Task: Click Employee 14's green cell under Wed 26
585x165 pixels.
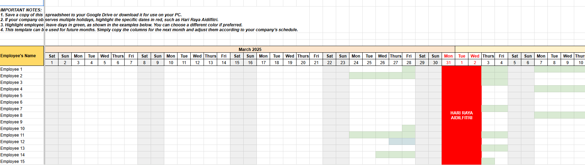Action: pyautogui.click(x=382, y=155)
